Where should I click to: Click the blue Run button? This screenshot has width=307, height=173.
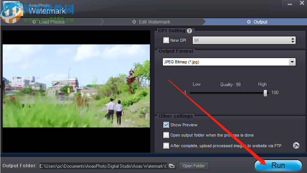278,165
